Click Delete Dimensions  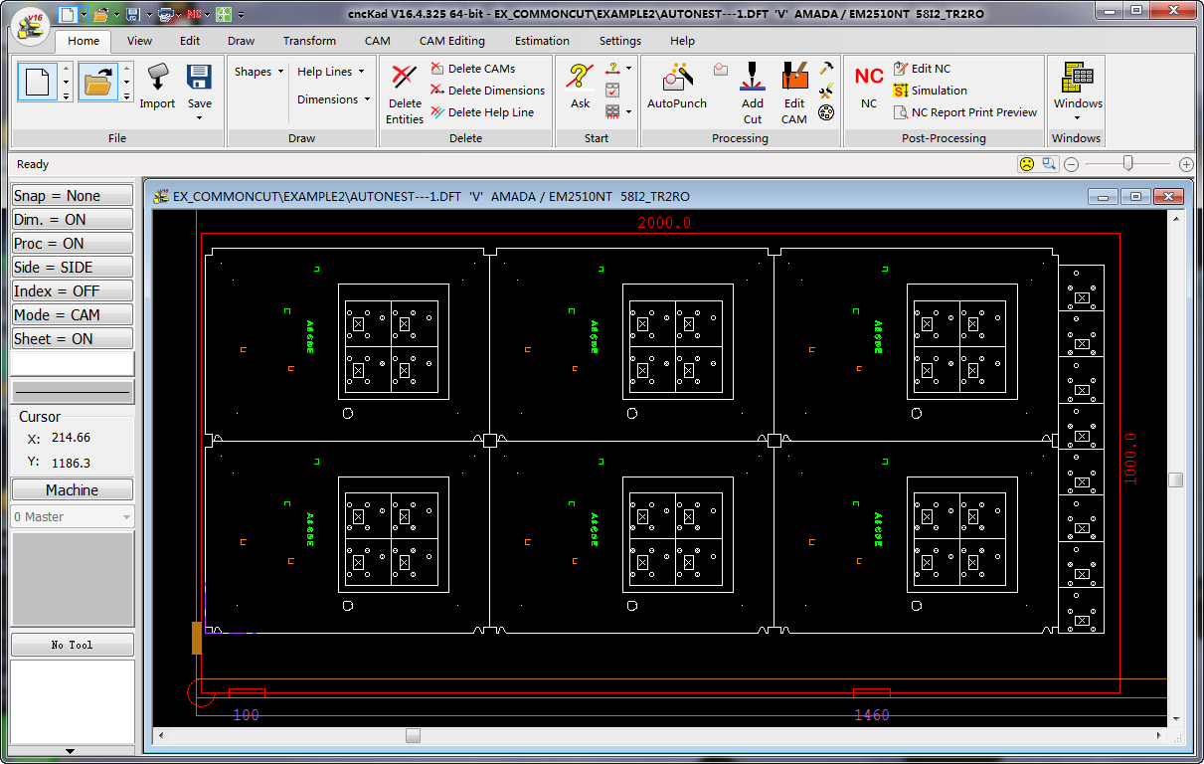[x=487, y=91]
